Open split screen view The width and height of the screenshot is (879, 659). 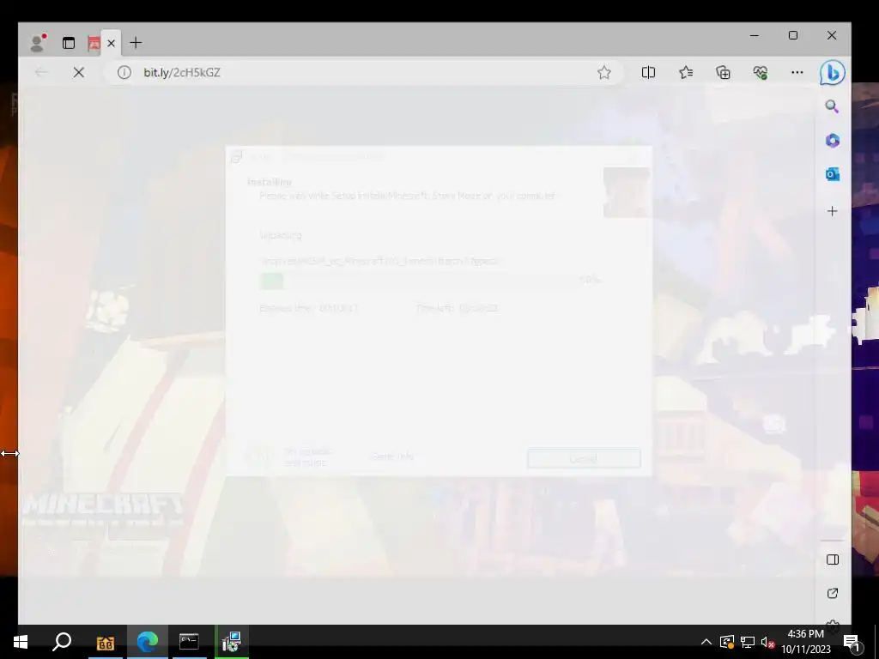pos(648,72)
